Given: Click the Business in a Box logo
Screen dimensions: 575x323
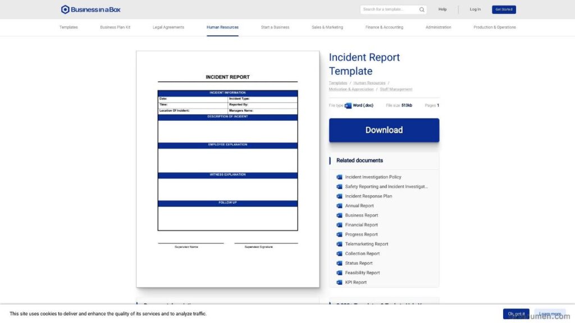Looking at the screenshot, I should click(x=90, y=9).
